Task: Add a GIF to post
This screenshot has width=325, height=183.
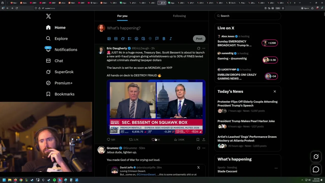Action: pos(116,39)
